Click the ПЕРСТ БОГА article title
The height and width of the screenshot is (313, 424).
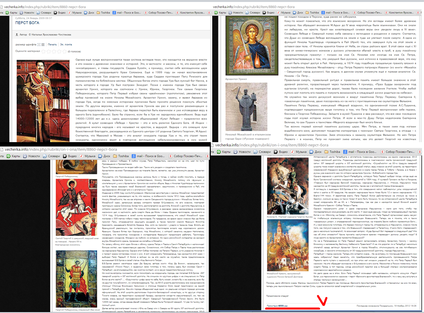(27, 23)
